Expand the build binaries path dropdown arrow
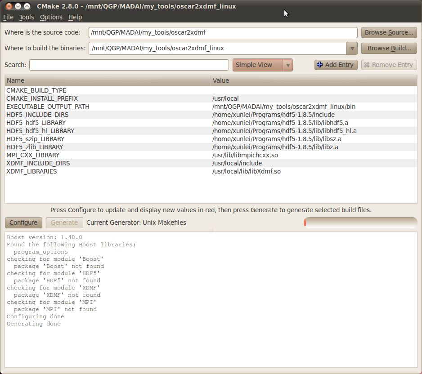Screen dimensions: 422x374 point(352,49)
